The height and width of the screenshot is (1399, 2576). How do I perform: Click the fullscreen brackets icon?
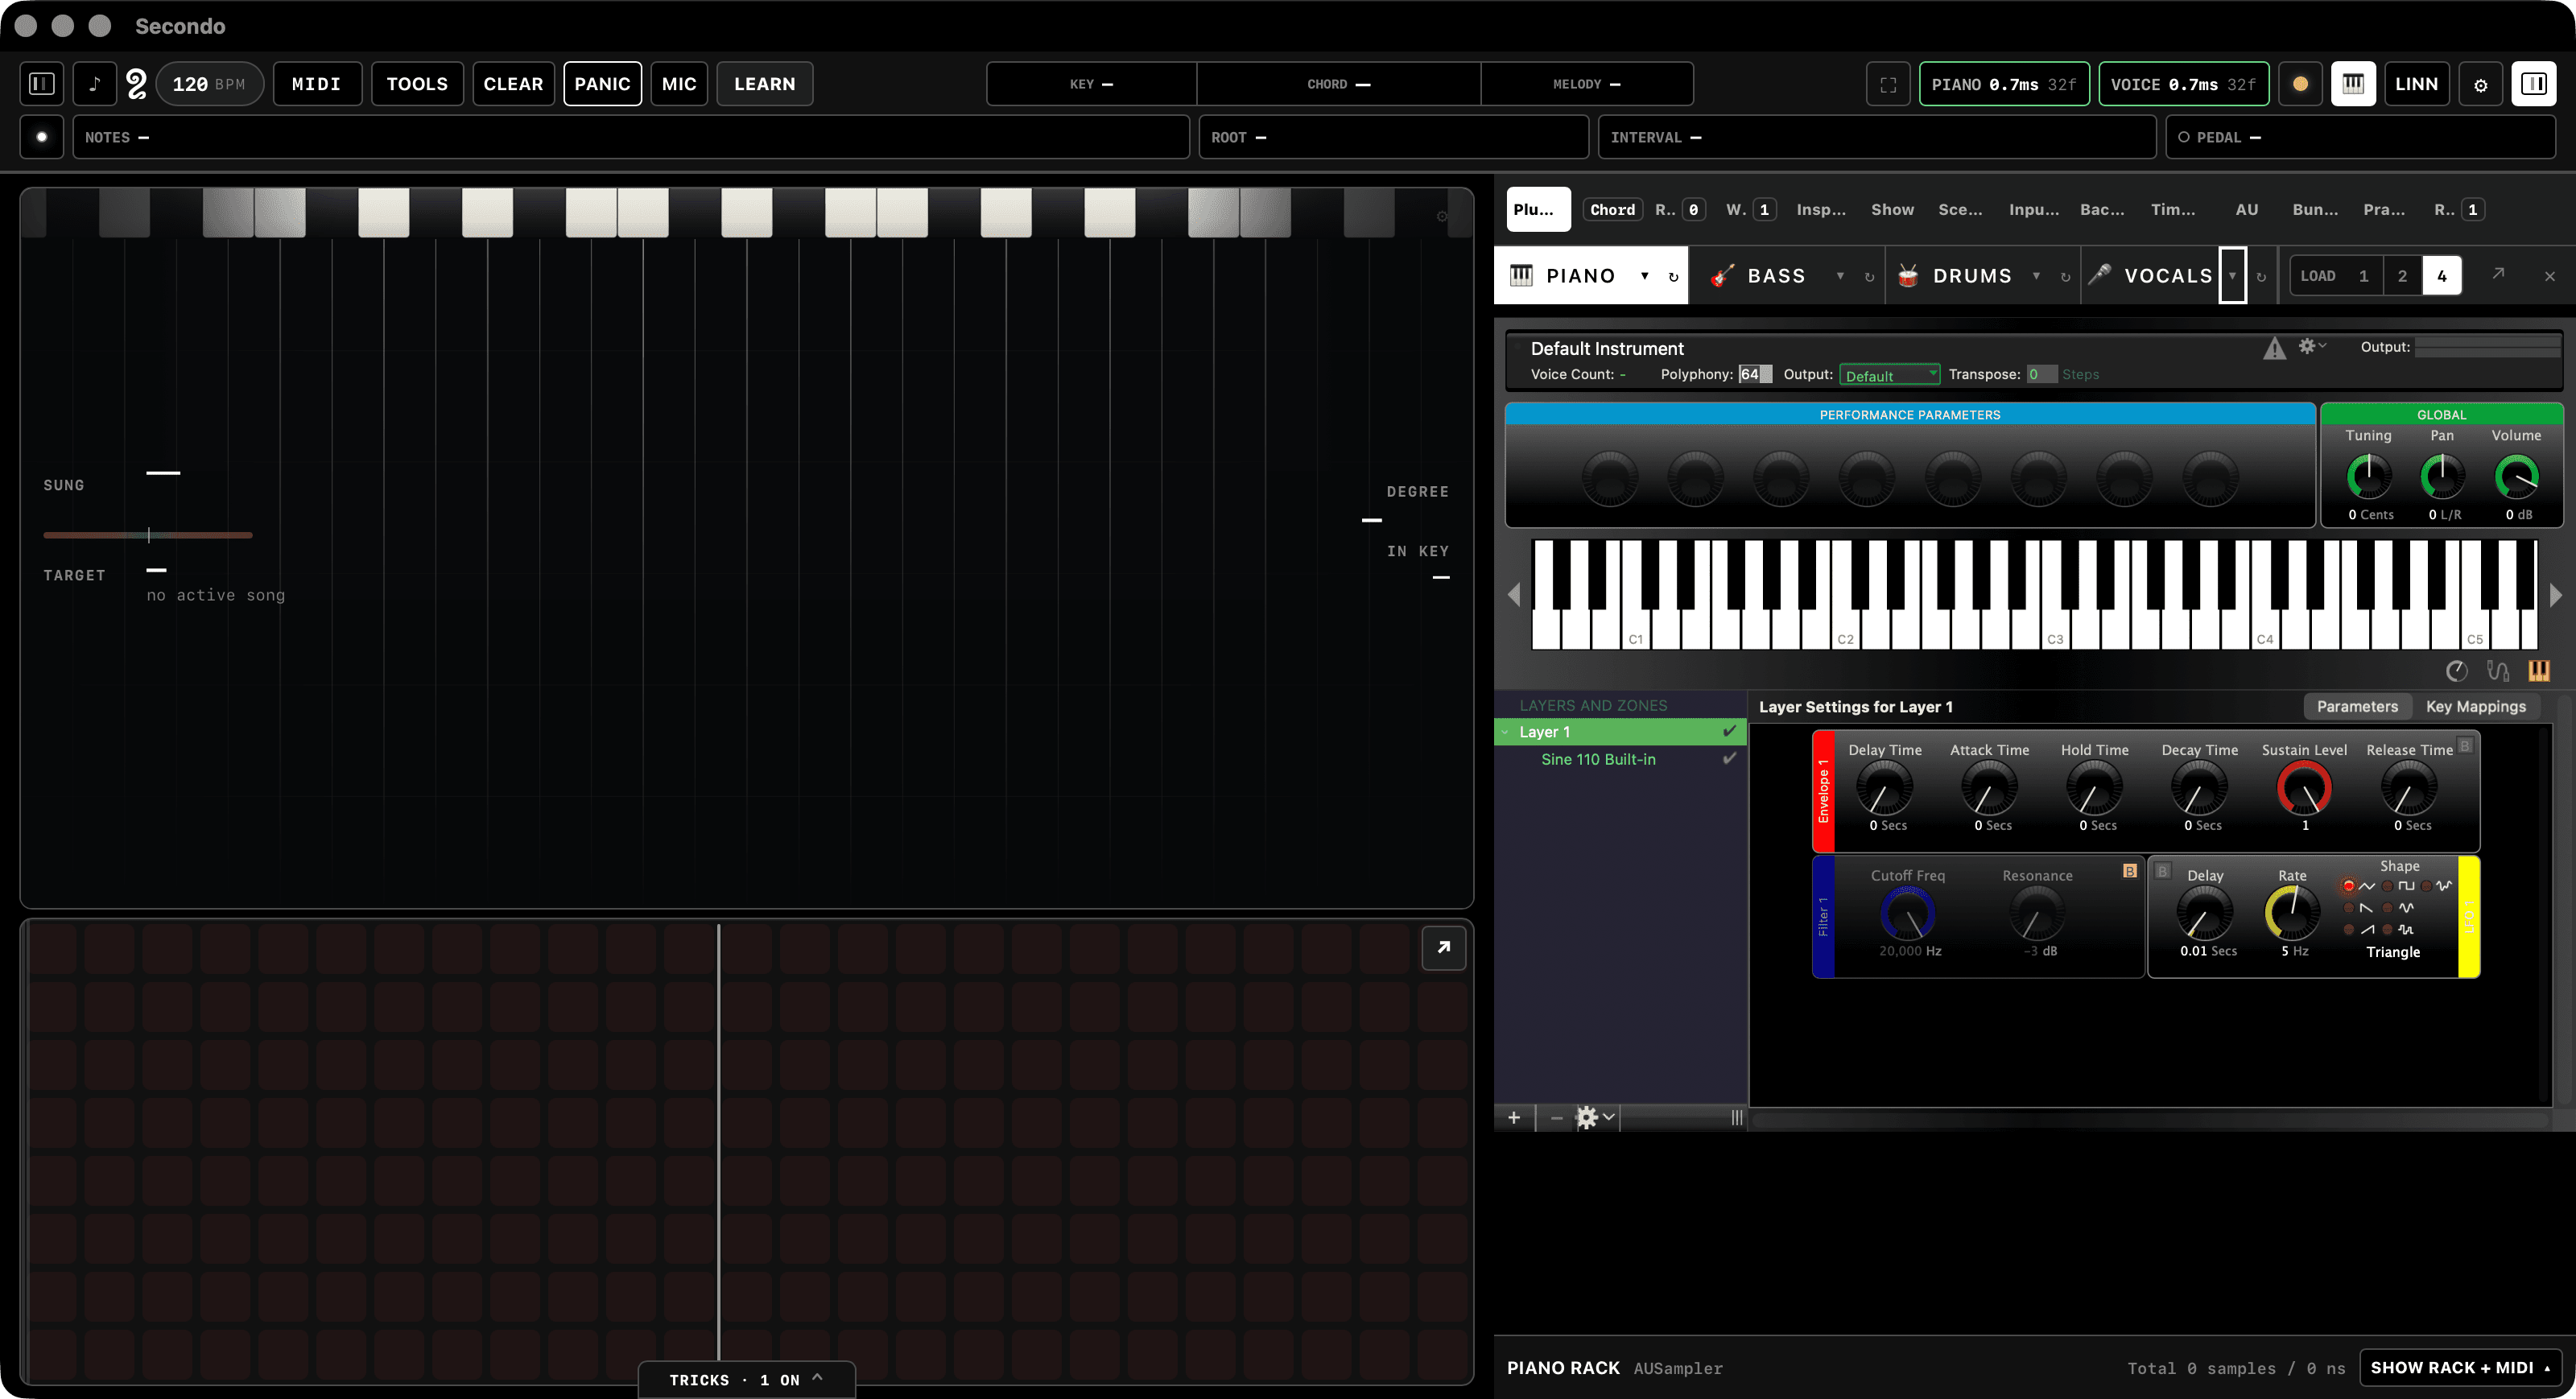[1888, 84]
